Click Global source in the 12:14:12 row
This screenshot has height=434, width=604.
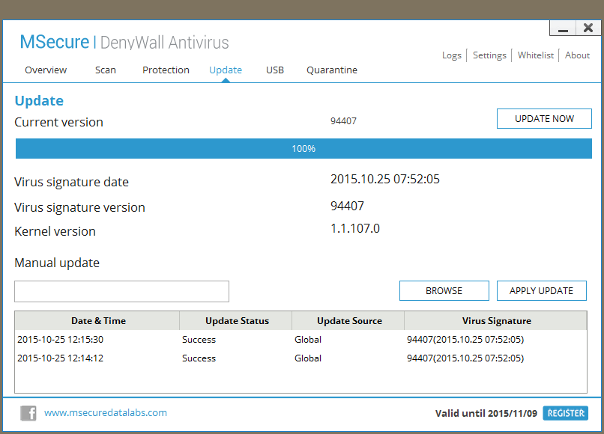pyautogui.click(x=308, y=358)
